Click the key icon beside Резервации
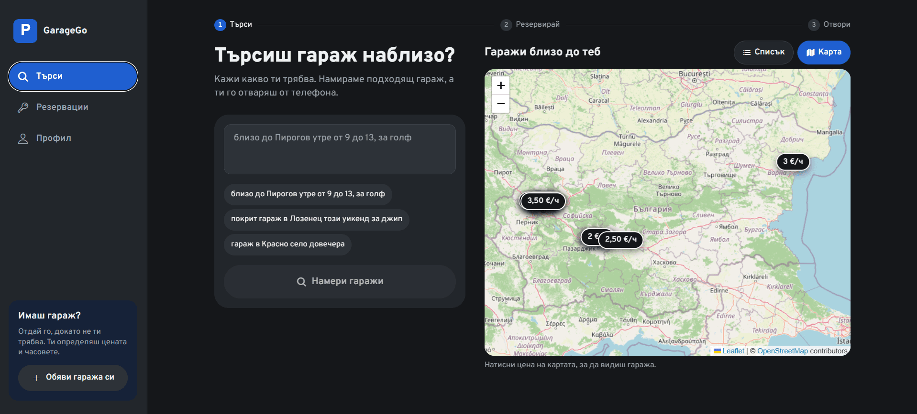 (x=23, y=107)
